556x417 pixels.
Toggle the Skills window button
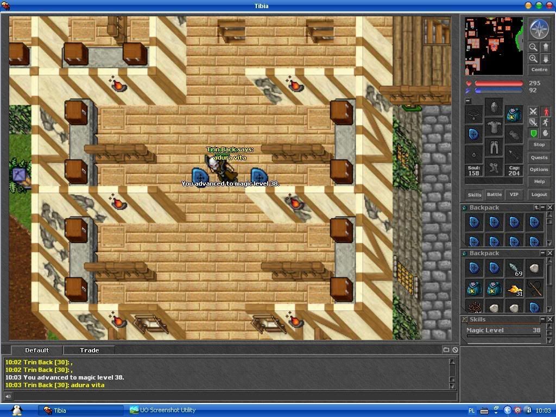tap(475, 195)
